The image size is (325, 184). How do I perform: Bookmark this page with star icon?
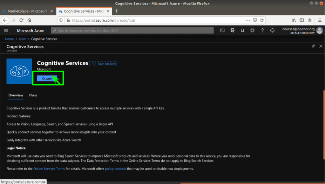pos(262,20)
